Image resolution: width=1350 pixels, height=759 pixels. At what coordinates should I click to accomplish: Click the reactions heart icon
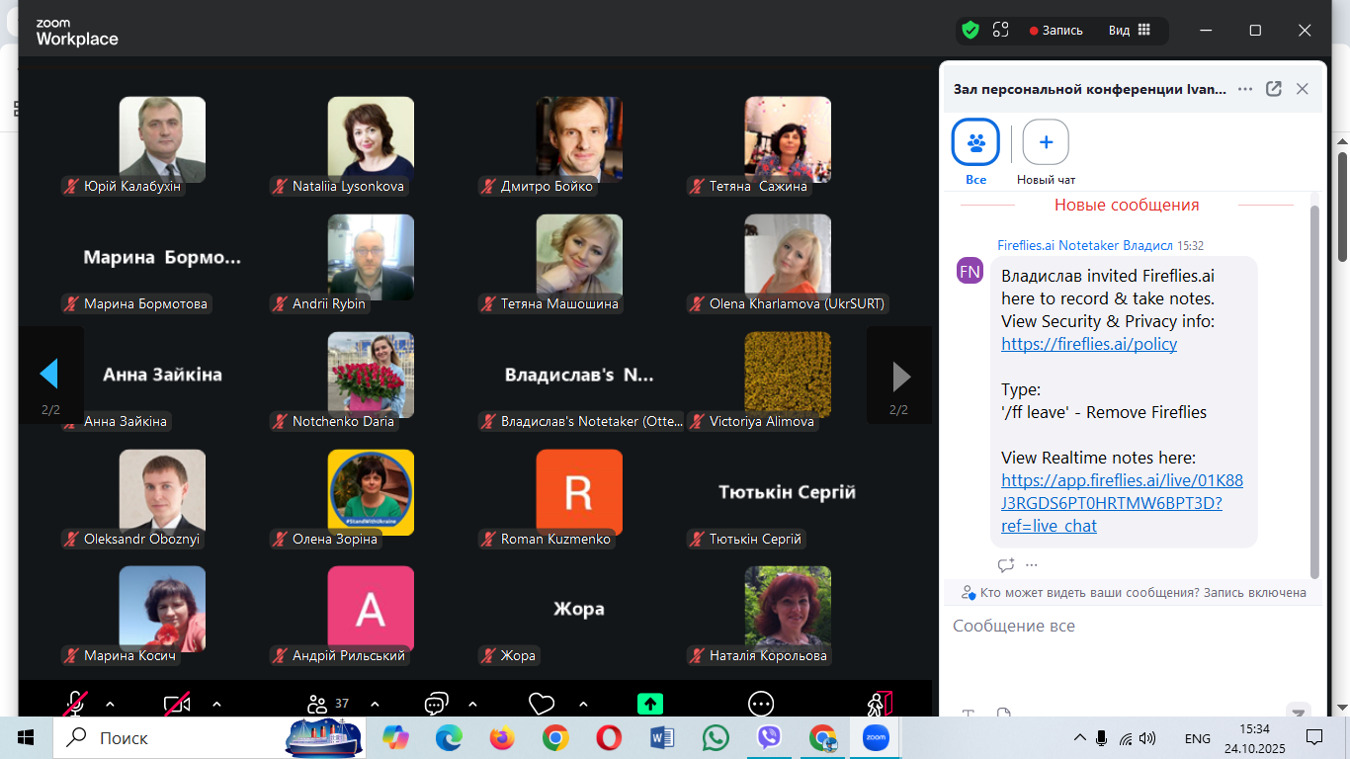click(542, 704)
